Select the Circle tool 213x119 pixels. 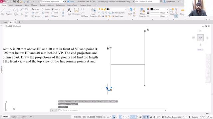tap(16, 11)
